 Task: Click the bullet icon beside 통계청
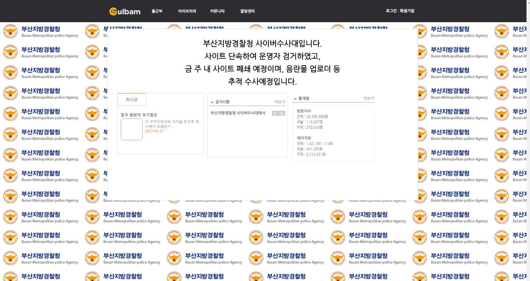coord(295,99)
